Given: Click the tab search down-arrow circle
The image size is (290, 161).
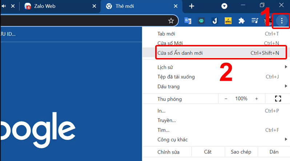Looking at the screenshot, I should (225, 6).
